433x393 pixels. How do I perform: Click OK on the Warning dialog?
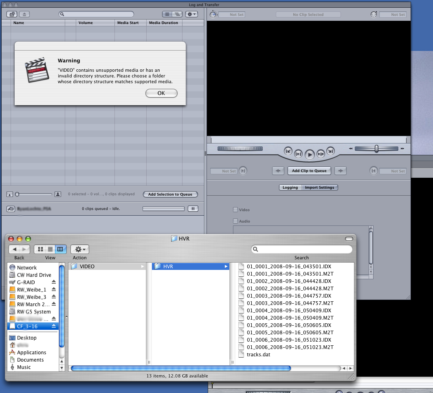[161, 93]
